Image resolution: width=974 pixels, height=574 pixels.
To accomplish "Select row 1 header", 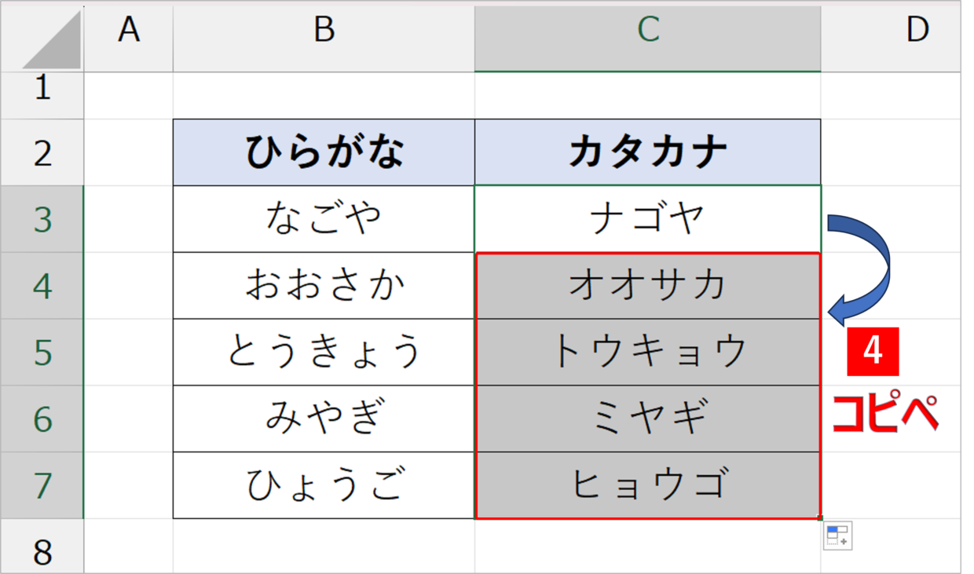I will 42,96.
